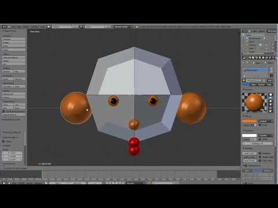Click the Repeat Last button

(x=14, y=94)
